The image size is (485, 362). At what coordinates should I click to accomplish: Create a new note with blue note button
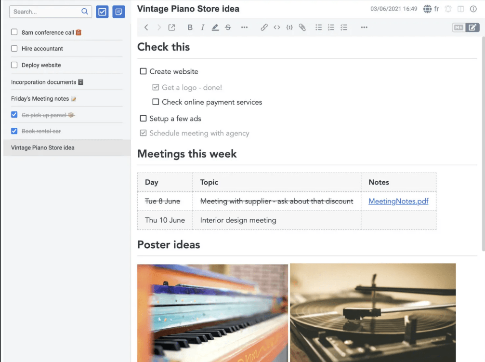[x=118, y=12]
